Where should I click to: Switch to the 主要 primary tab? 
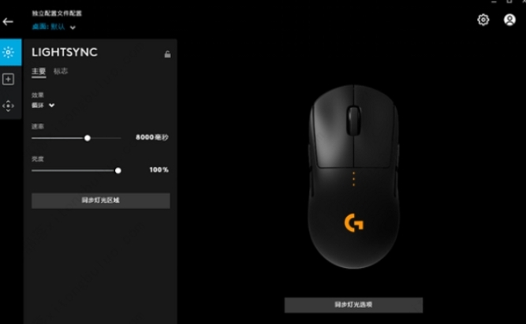[39, 72]
